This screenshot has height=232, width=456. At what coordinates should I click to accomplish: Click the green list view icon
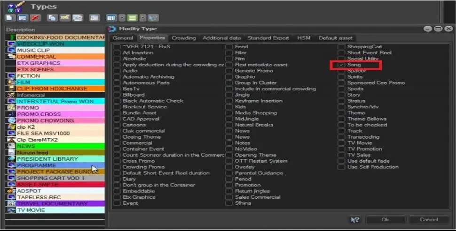click(x=132, y=18)
